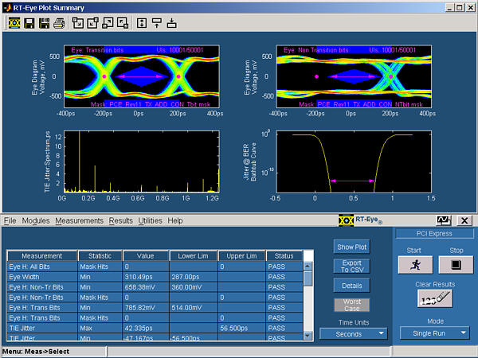This screenshot has width=478, height=358.
Task: Click the dock-to-top arrow icon in the toolbar
Action: pyautogui.click(x=157, y=23)
